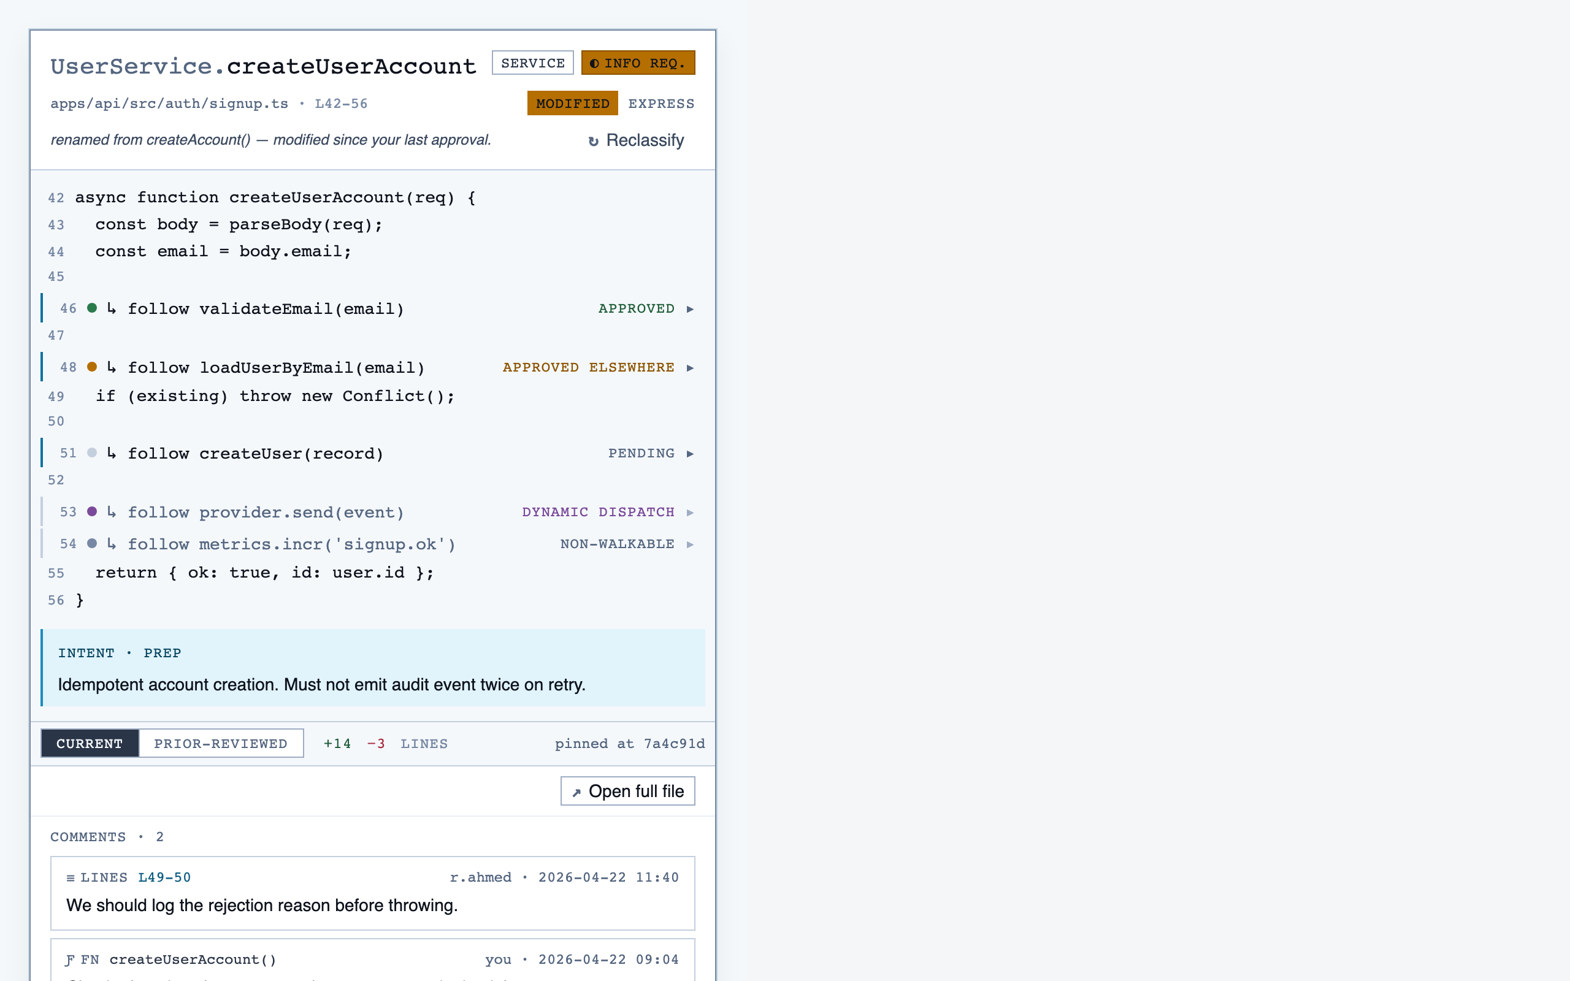This screenshot has width=1570, height=981.
Task: Switch to the PRIOR-REVIEWED version
Action: [221, 744]
